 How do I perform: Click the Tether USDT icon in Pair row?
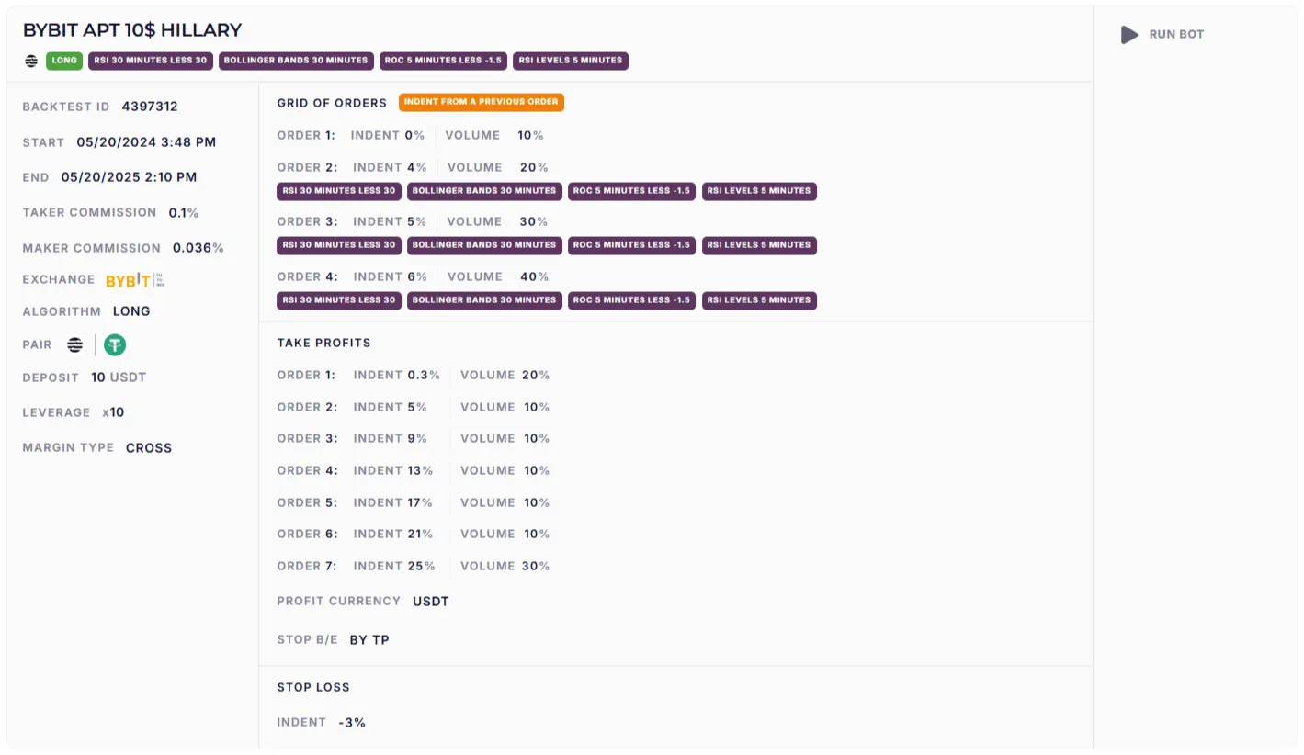115,345
